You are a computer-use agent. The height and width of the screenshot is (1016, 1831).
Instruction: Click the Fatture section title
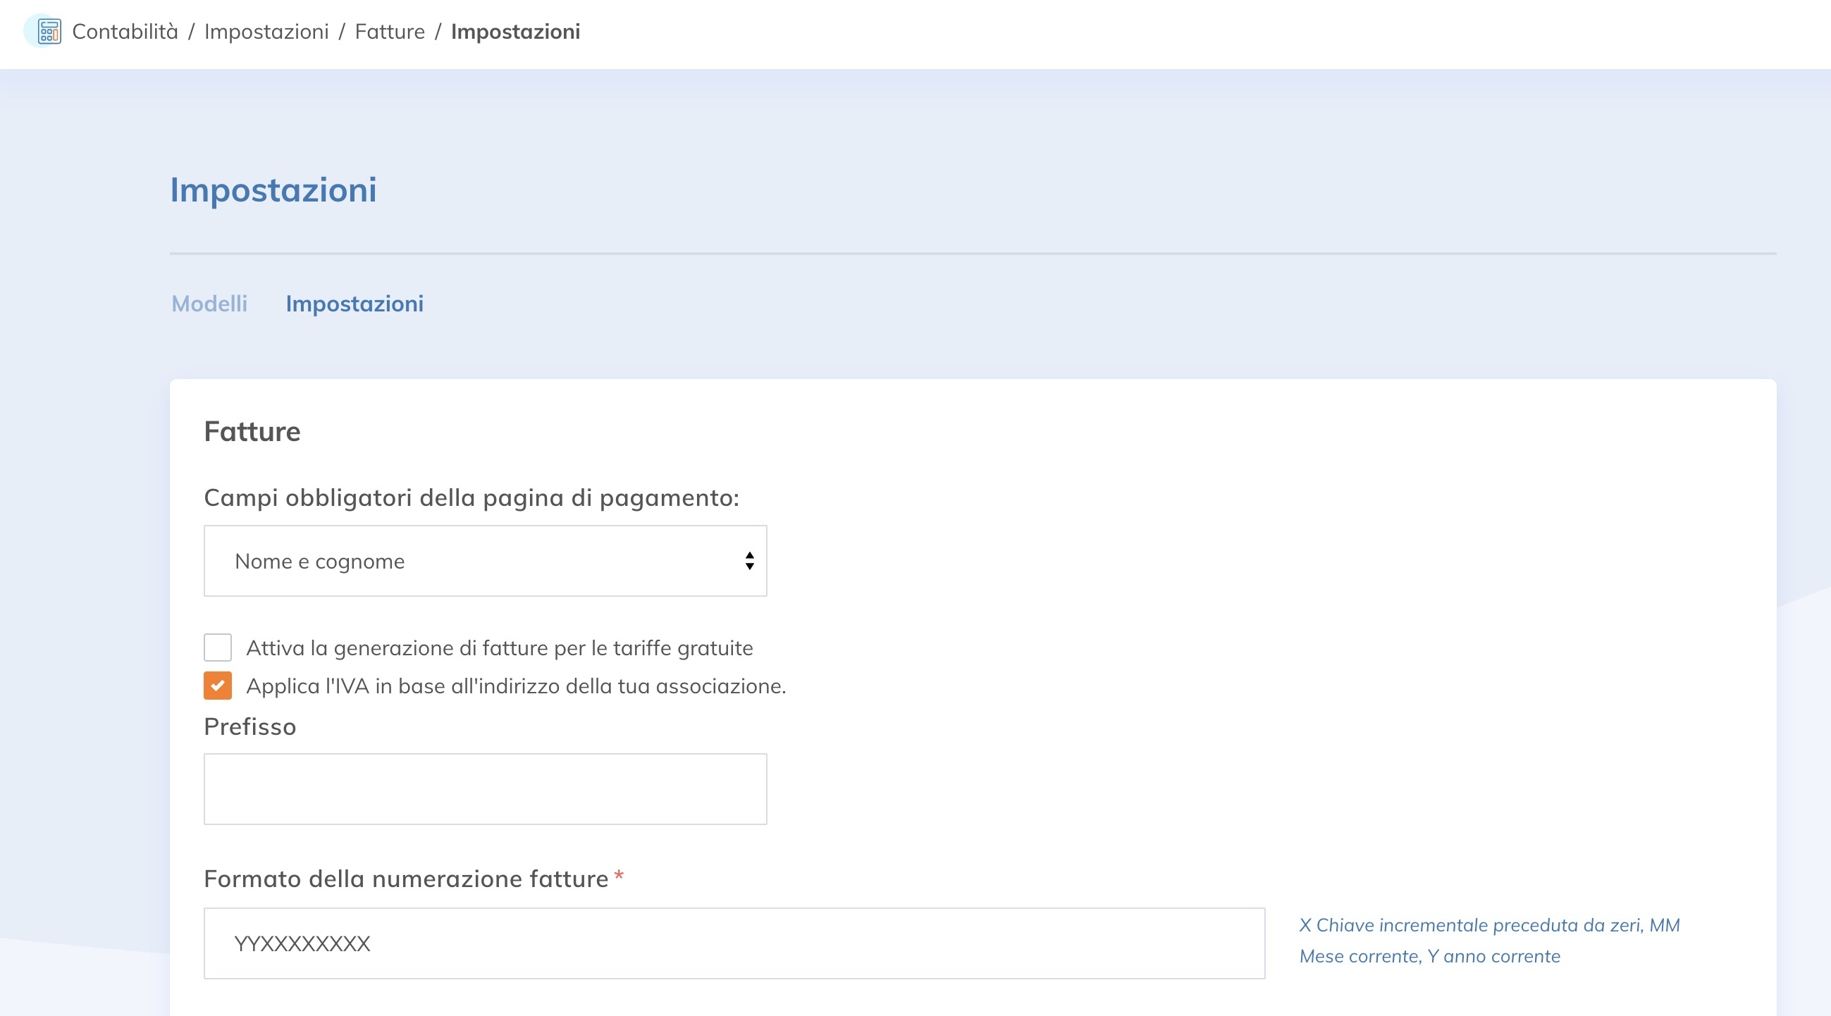coord(252,430)
